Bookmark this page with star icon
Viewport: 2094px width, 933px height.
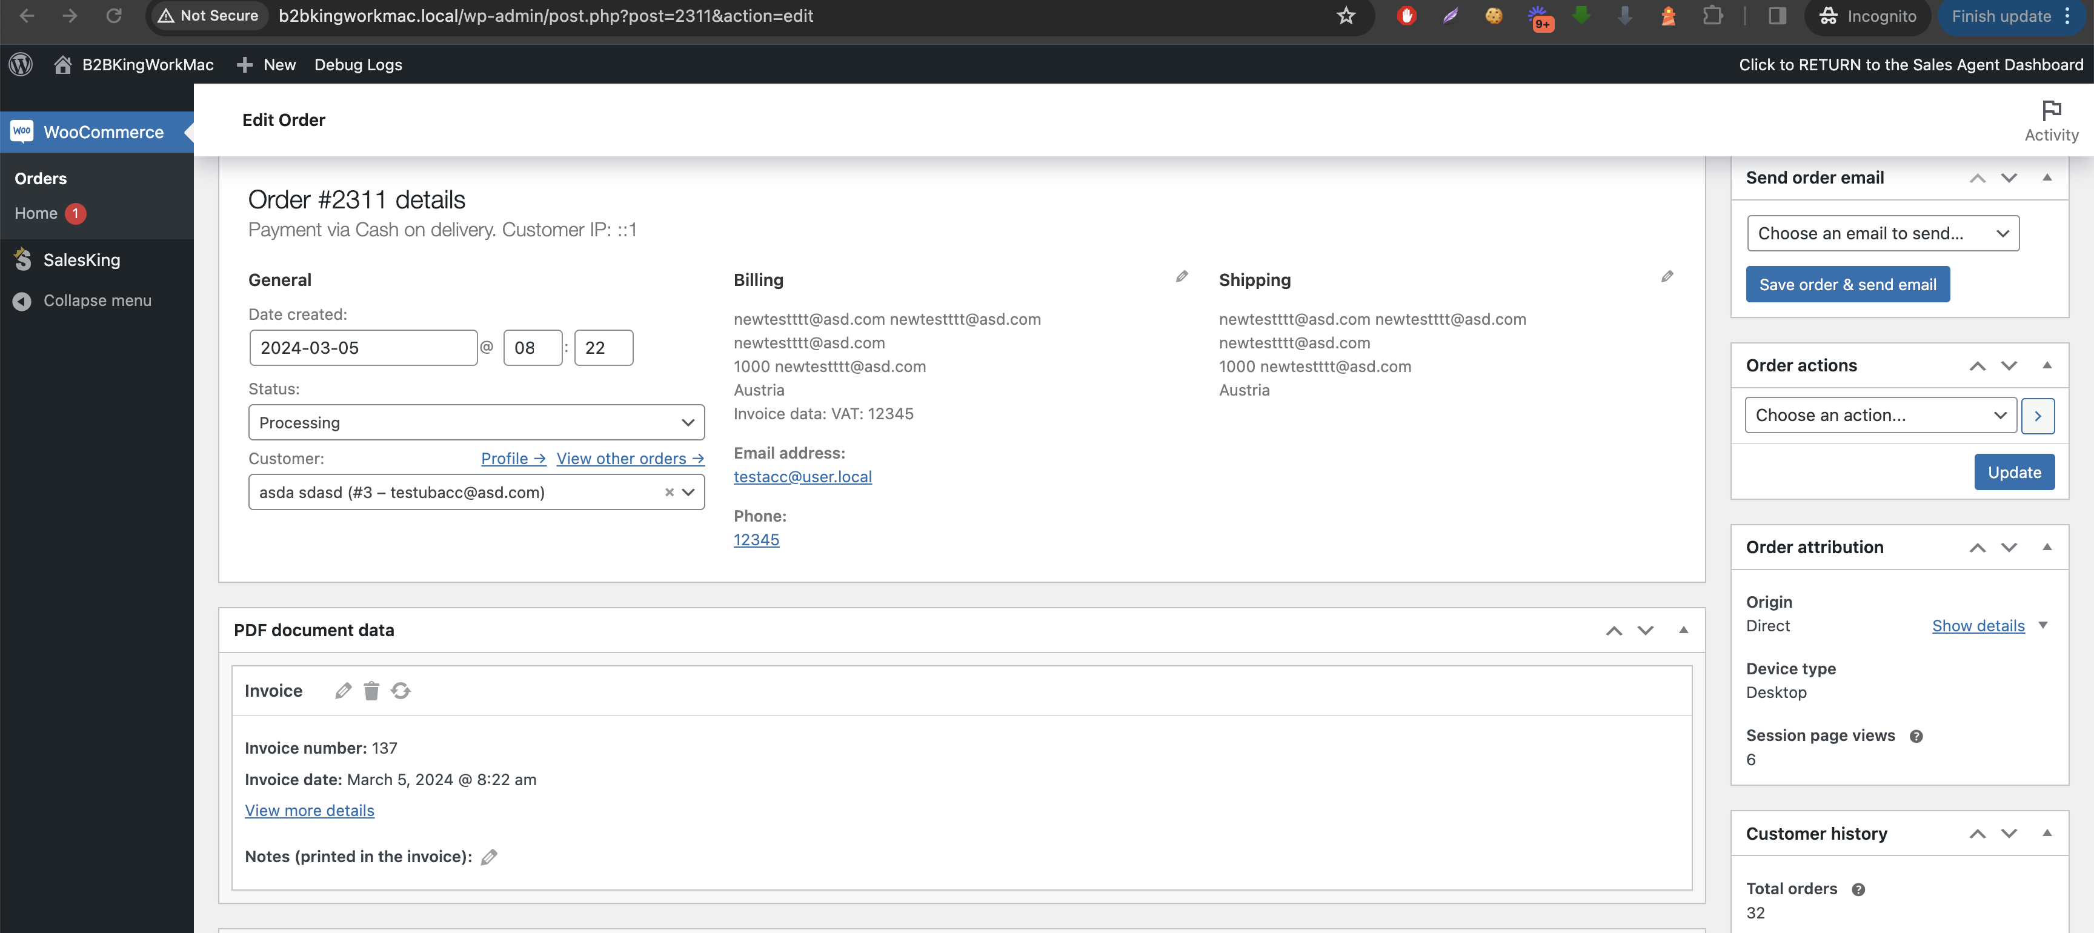point(1346,15)
